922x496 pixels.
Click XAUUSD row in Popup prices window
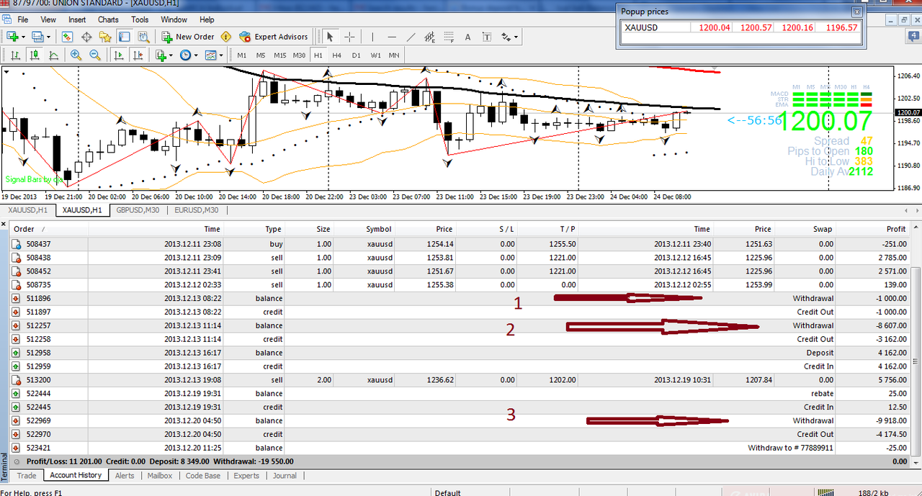click(x=740, y=27)
